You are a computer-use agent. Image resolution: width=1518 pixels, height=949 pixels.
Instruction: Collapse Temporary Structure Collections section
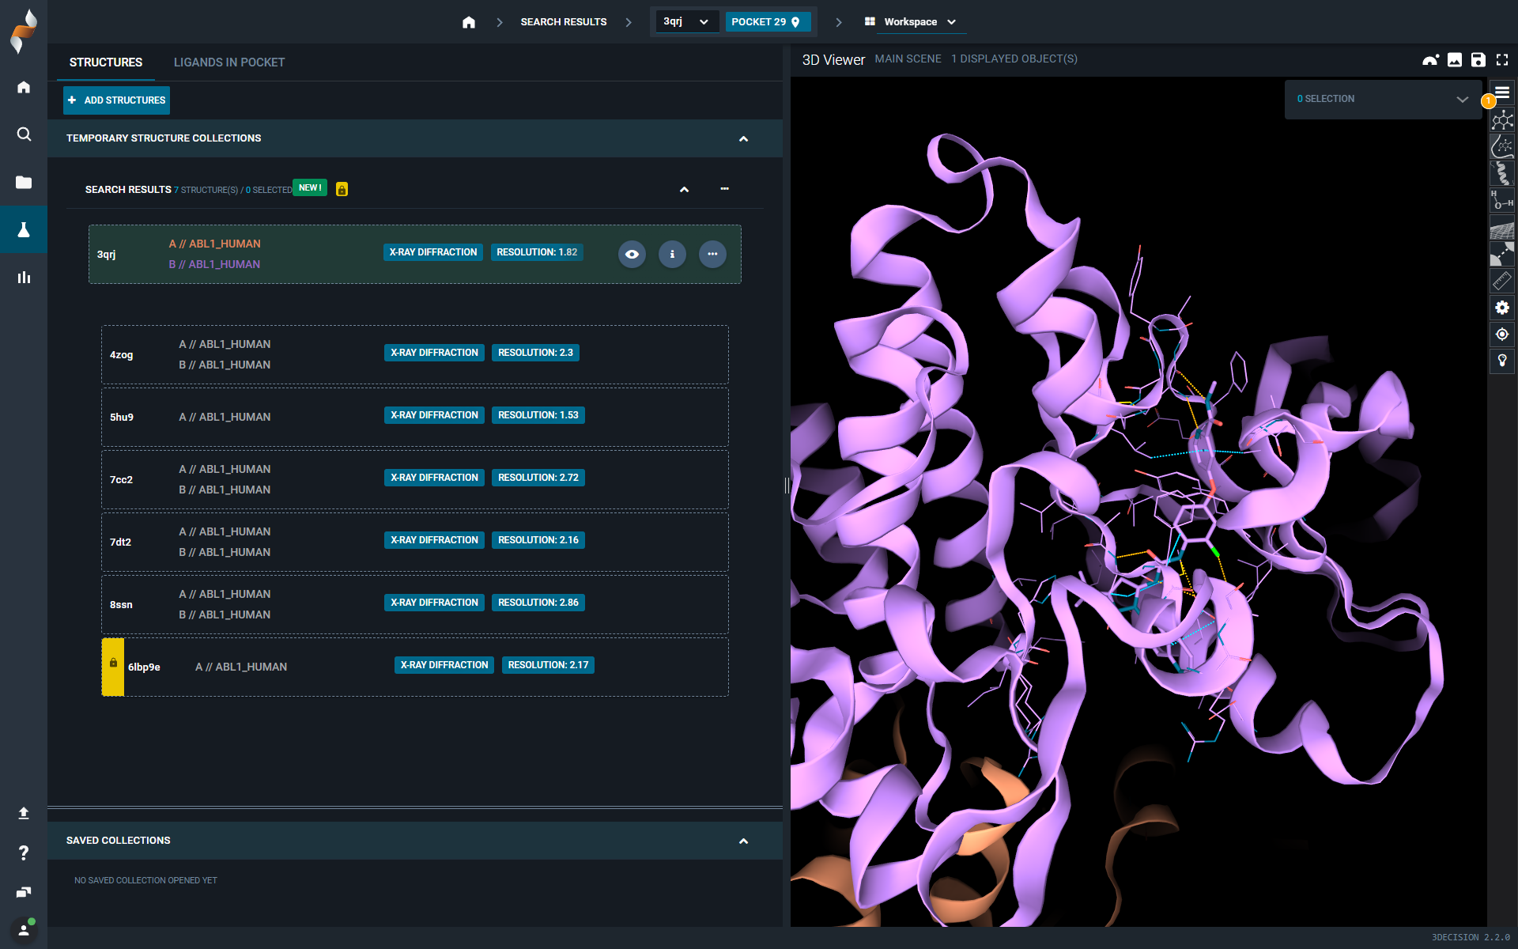click(x=742, y=138)
